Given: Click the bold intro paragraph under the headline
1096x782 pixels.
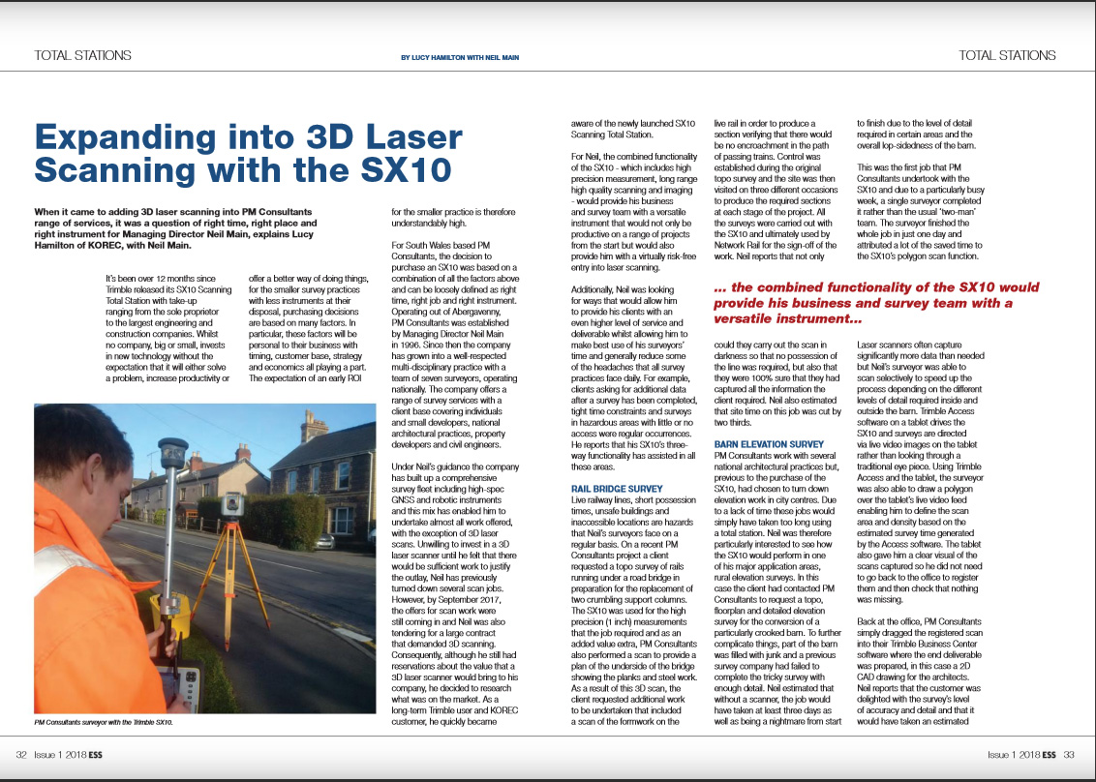Looking at the screenshot, I should (175, 228).
